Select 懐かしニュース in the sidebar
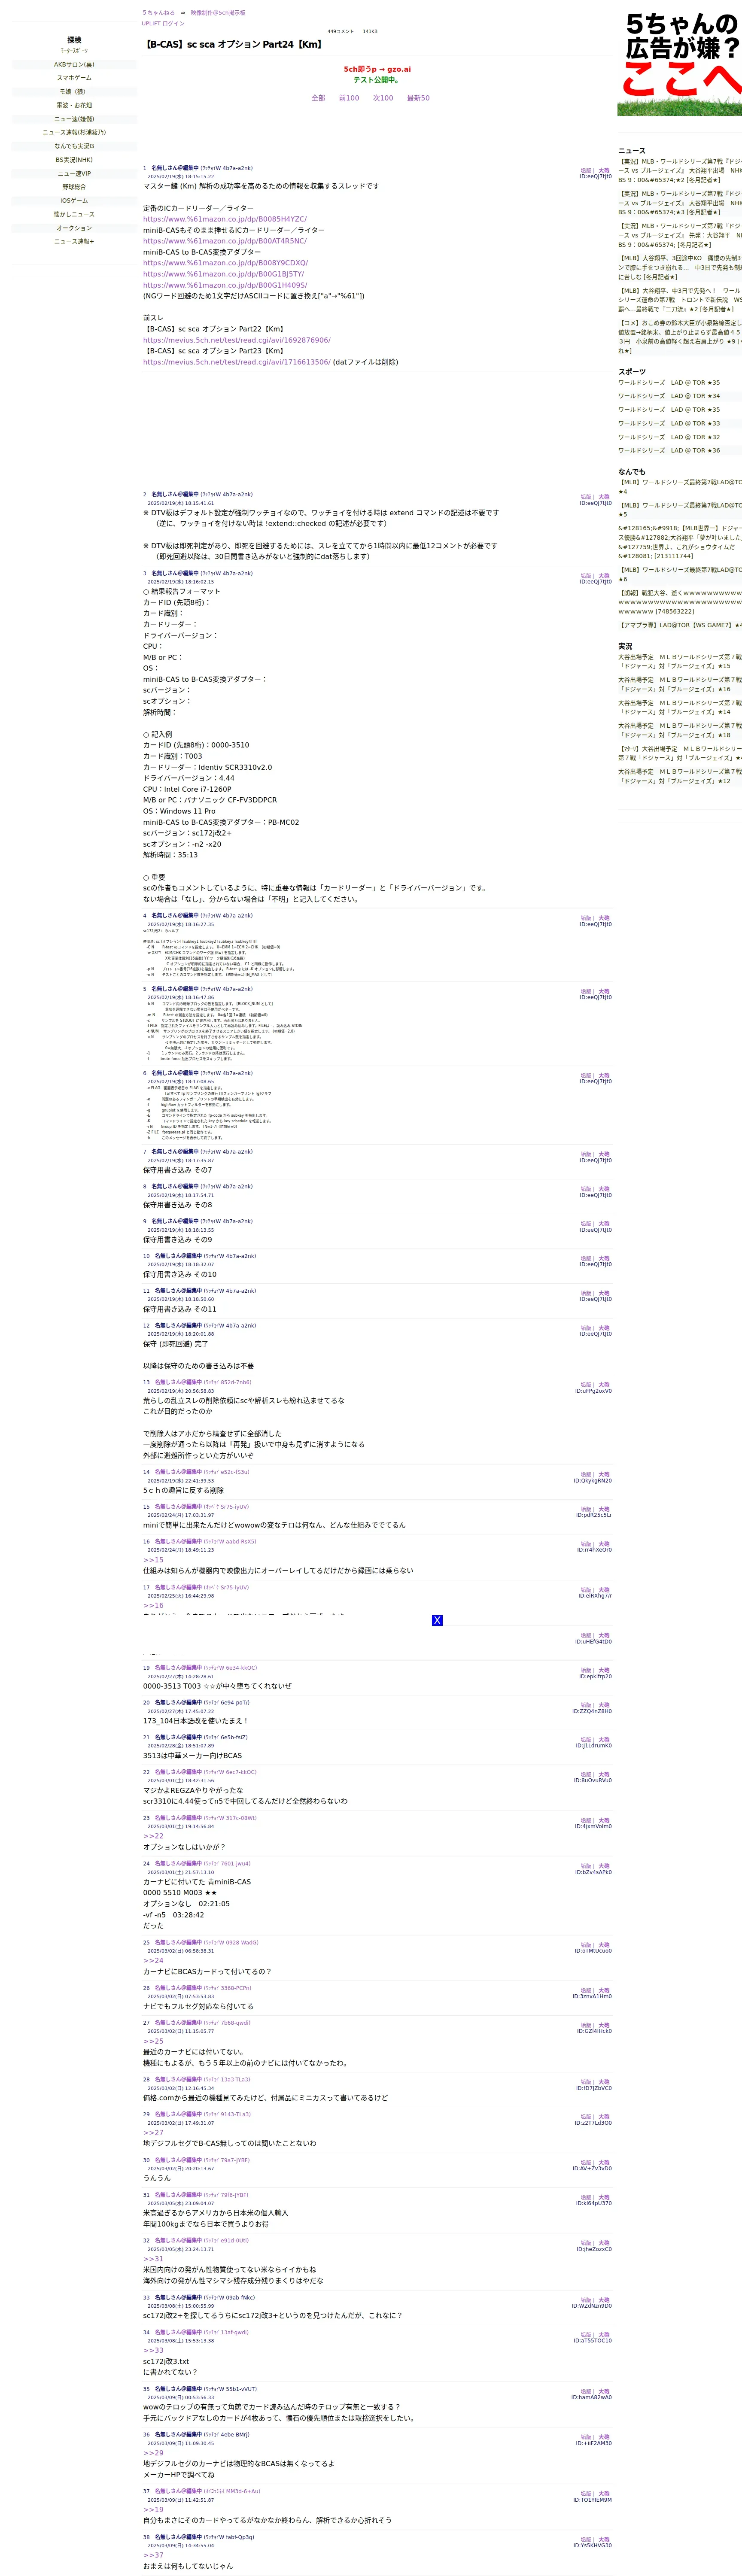 tap(74, 214)
